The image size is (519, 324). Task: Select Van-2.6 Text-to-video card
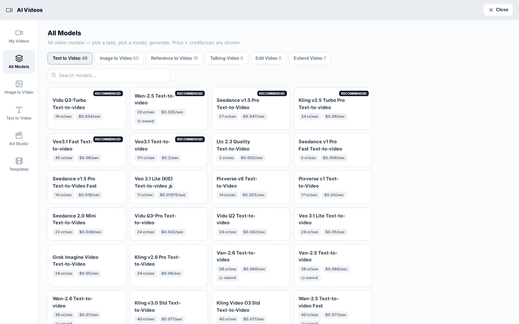[251, 265]
